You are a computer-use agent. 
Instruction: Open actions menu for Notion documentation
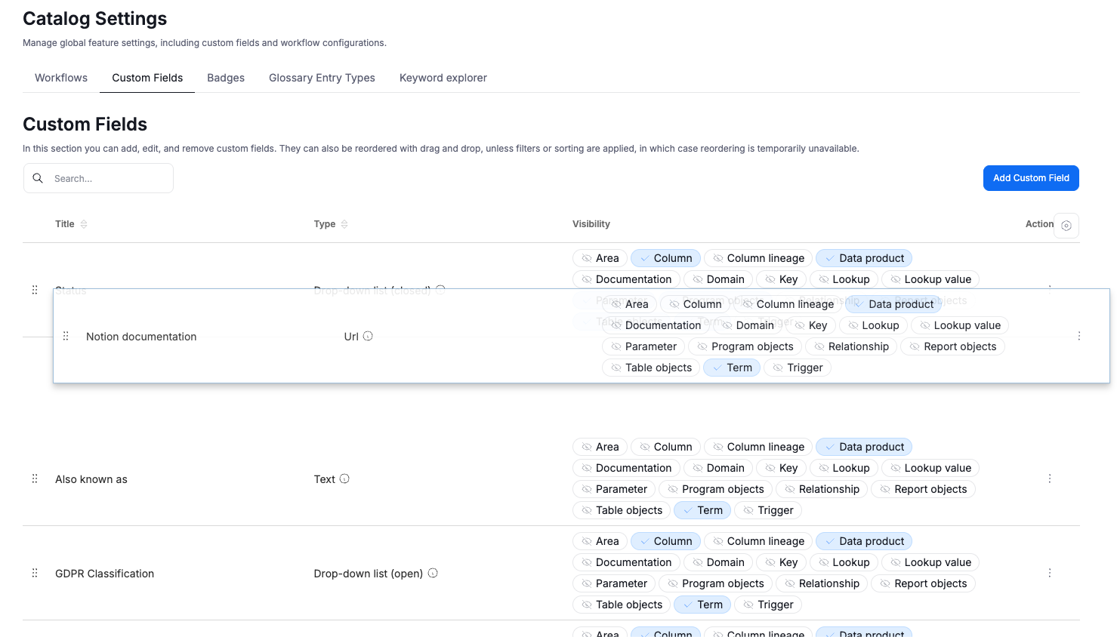point(1078,337)
